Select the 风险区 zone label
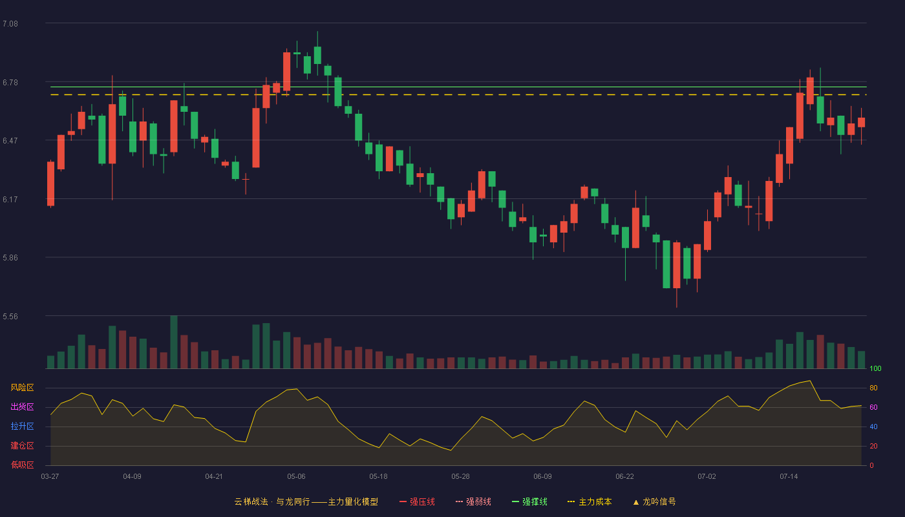 coord(22,388)
